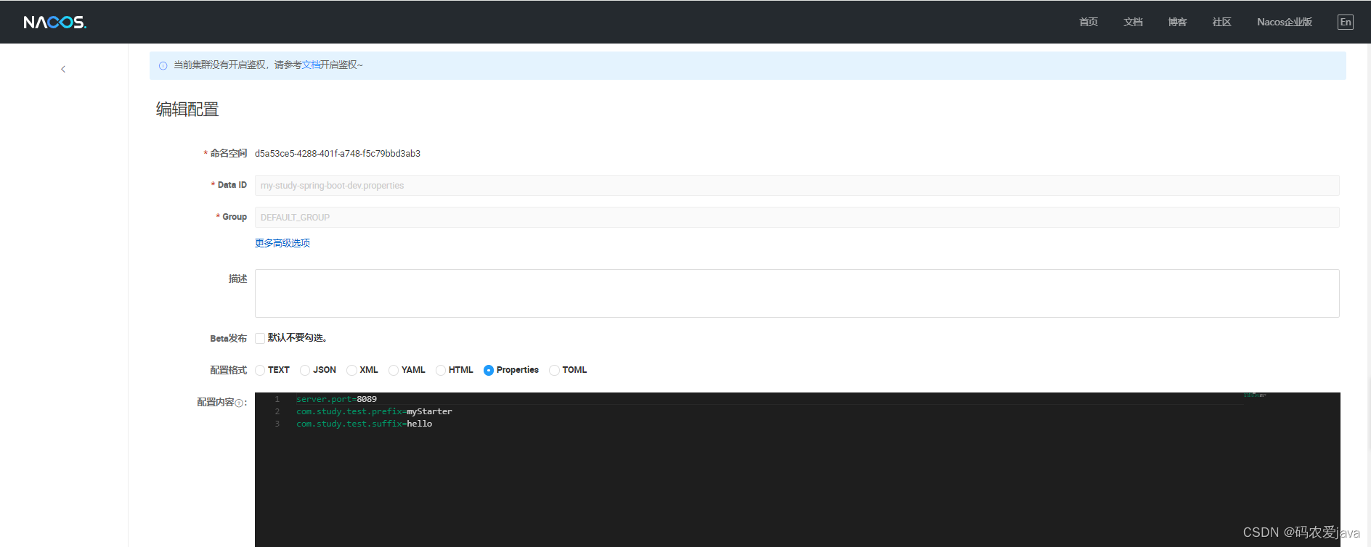This screenshot has width=1371, height=547.
Task: Select the Properties format radio button
Action: 489,370
